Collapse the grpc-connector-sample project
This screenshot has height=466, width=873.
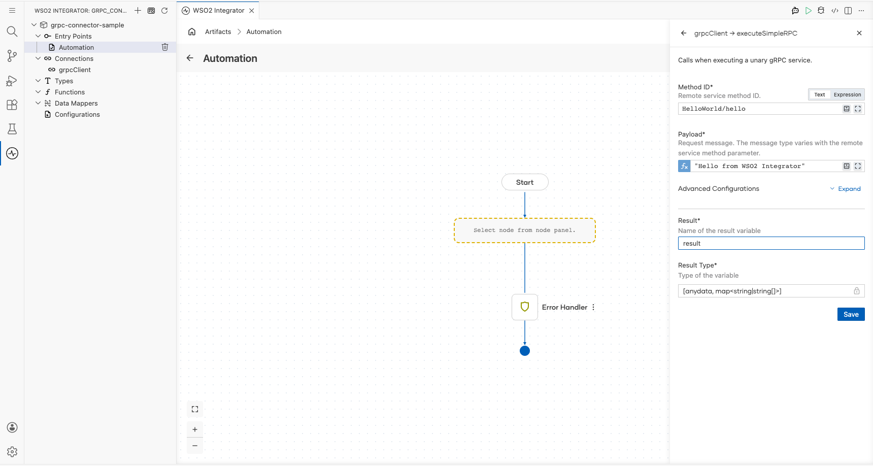[34, 25]
